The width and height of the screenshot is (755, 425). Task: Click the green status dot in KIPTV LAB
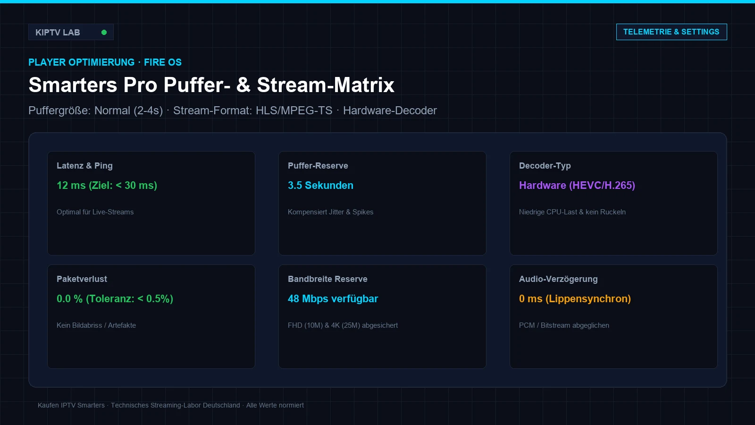click(104, 32)
